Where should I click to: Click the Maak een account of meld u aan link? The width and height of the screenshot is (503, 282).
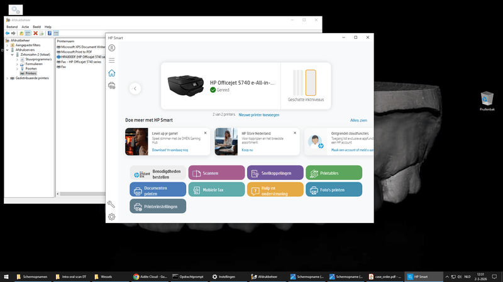point(352,150)
